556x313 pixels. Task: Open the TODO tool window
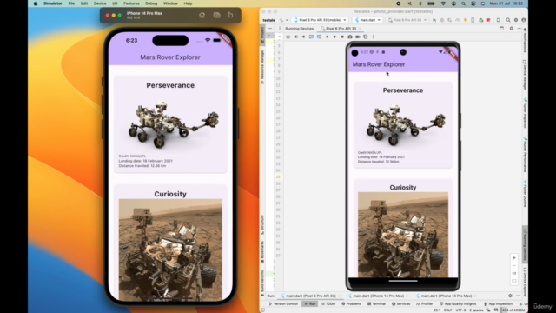click(328, 303)
